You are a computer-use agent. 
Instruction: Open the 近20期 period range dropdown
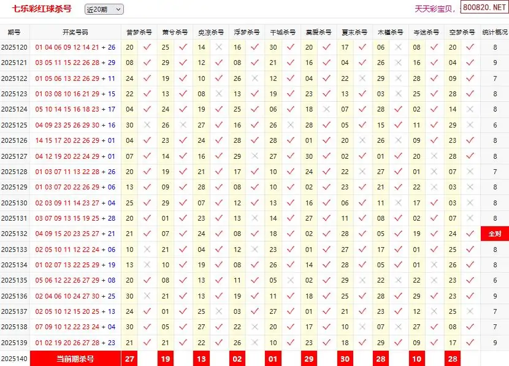pos(104,9)
